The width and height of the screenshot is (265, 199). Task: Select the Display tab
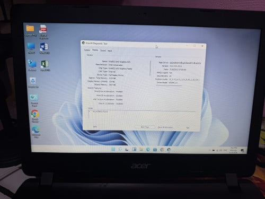tap(95, 50)
